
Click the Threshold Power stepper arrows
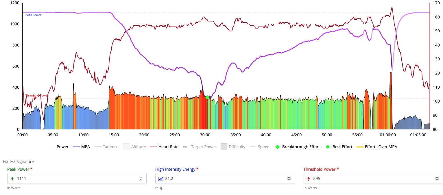(x=437, y=179)
